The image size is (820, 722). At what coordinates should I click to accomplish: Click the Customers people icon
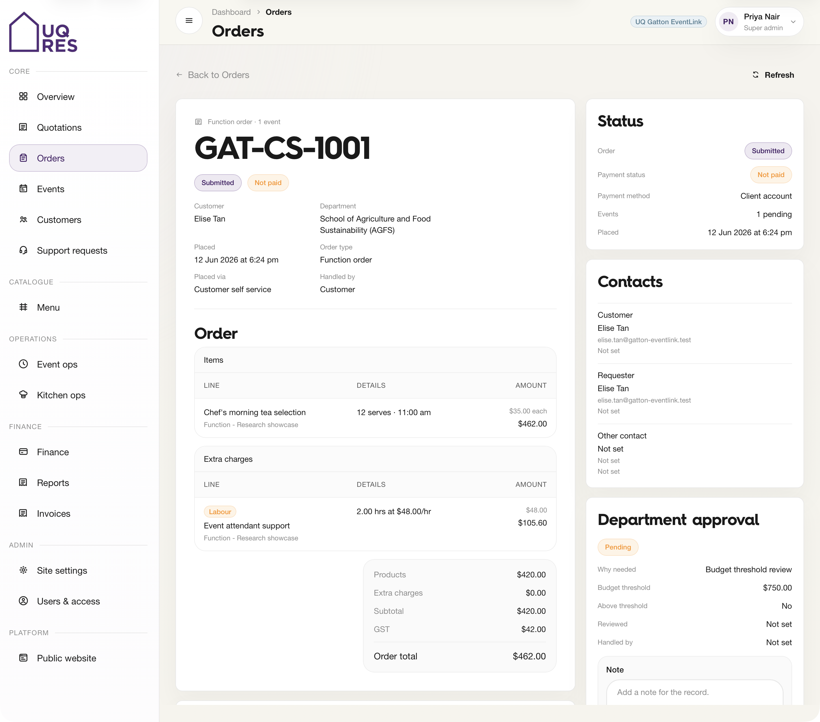point(23,220)
